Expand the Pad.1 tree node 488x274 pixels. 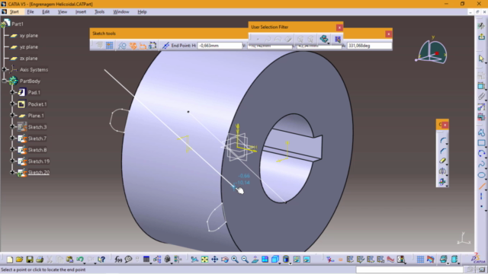coord(12,92)
